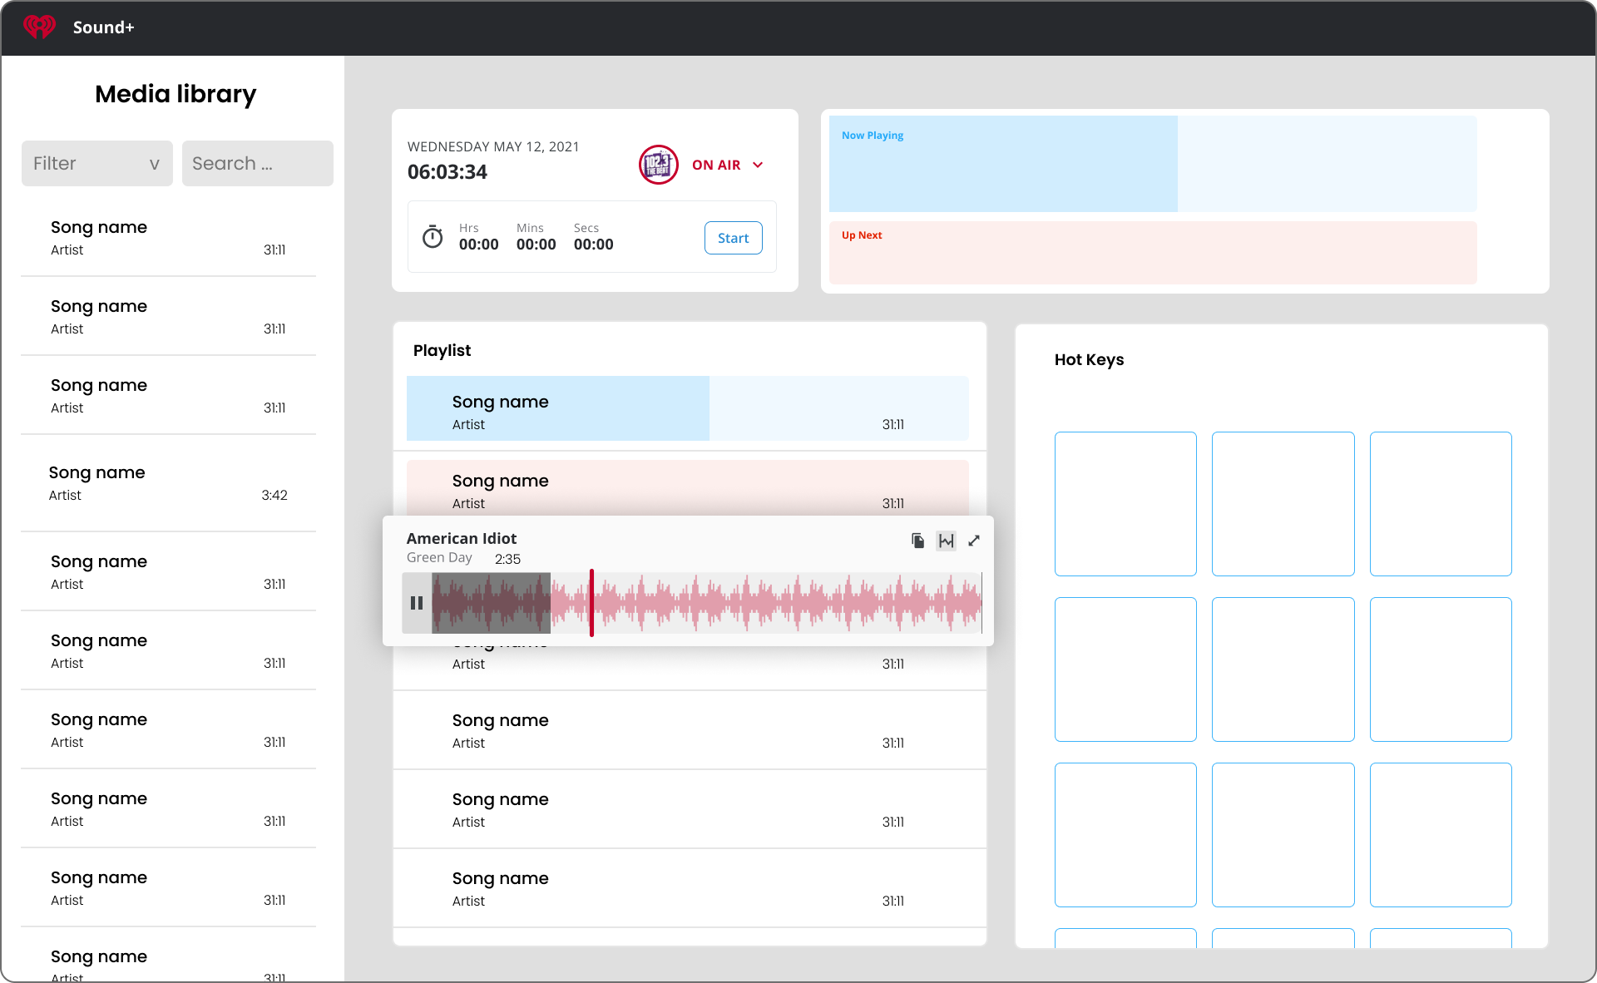
Task: Select the Secs timer value
Action: (x=593, y=245)
